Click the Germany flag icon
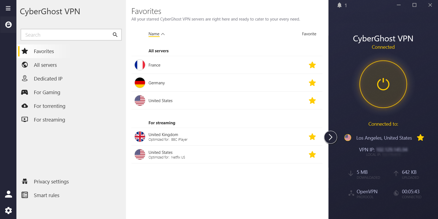 tap(140, 83)
